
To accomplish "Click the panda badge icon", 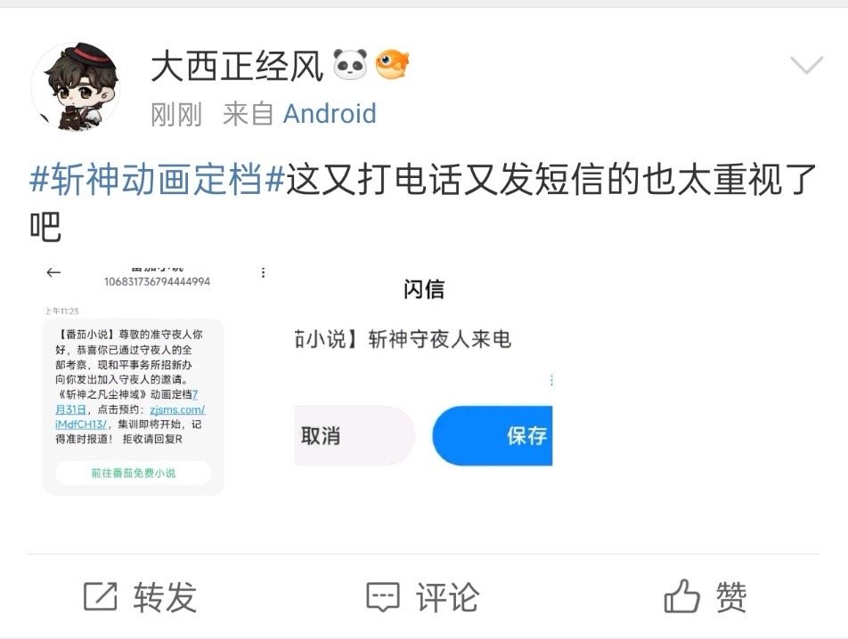I will pos(350,64).
